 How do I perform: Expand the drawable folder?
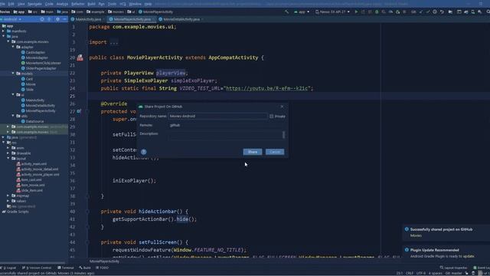pyautogui.click(x=8, y=153)
